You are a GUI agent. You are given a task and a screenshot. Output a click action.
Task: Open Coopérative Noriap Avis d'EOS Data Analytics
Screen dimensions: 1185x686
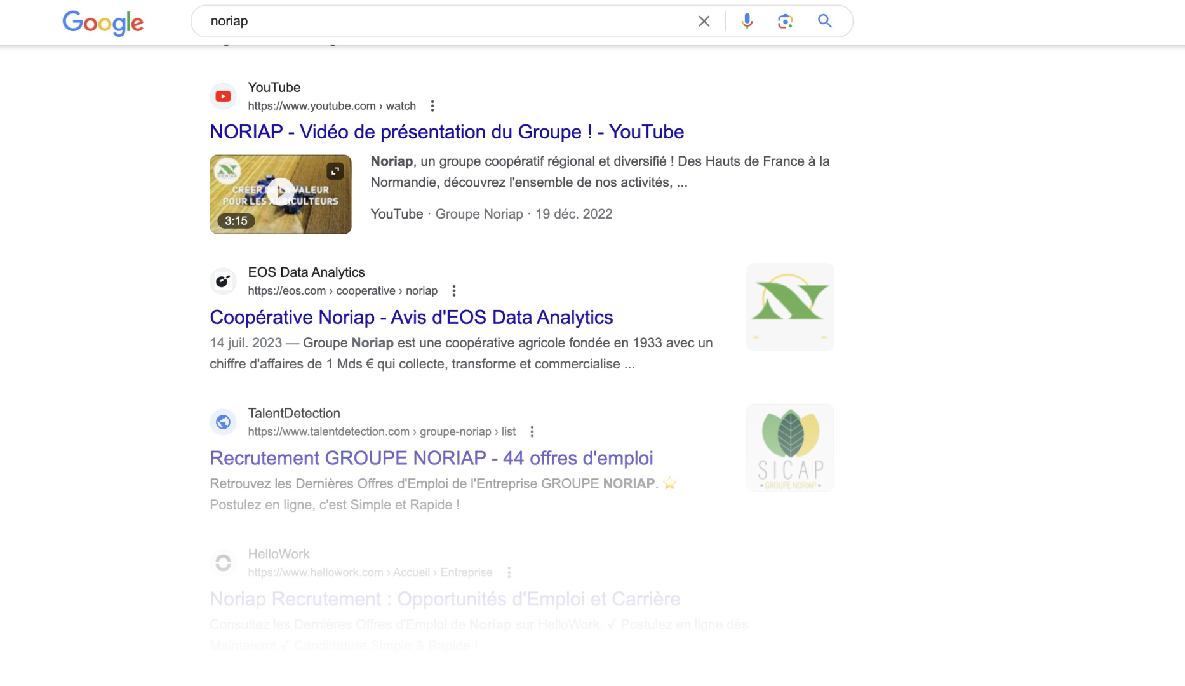(x=412, y=317)
